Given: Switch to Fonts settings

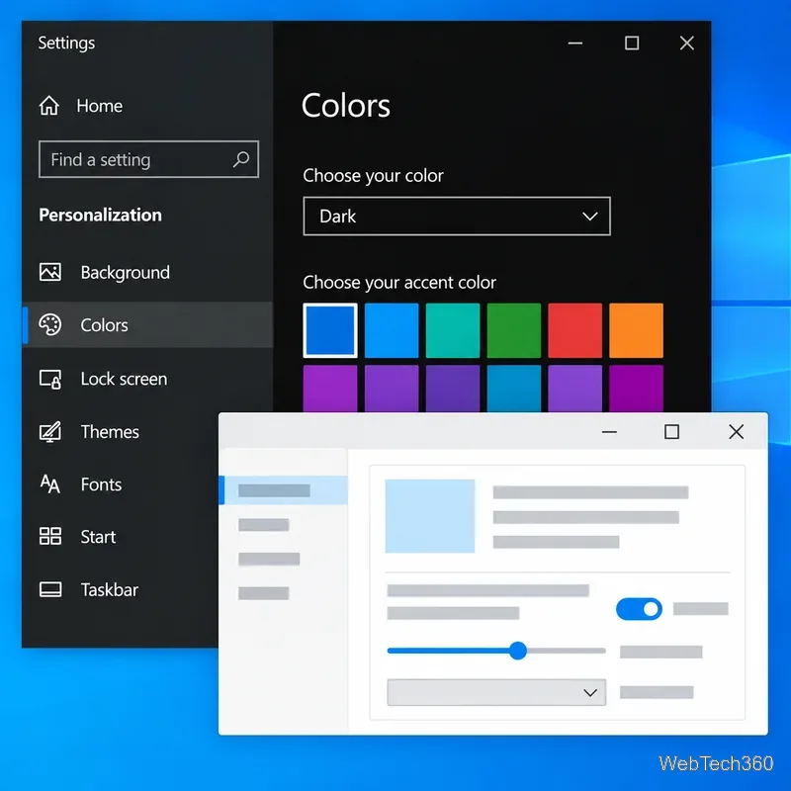Looking at the screenshot, I should [101, 484].
